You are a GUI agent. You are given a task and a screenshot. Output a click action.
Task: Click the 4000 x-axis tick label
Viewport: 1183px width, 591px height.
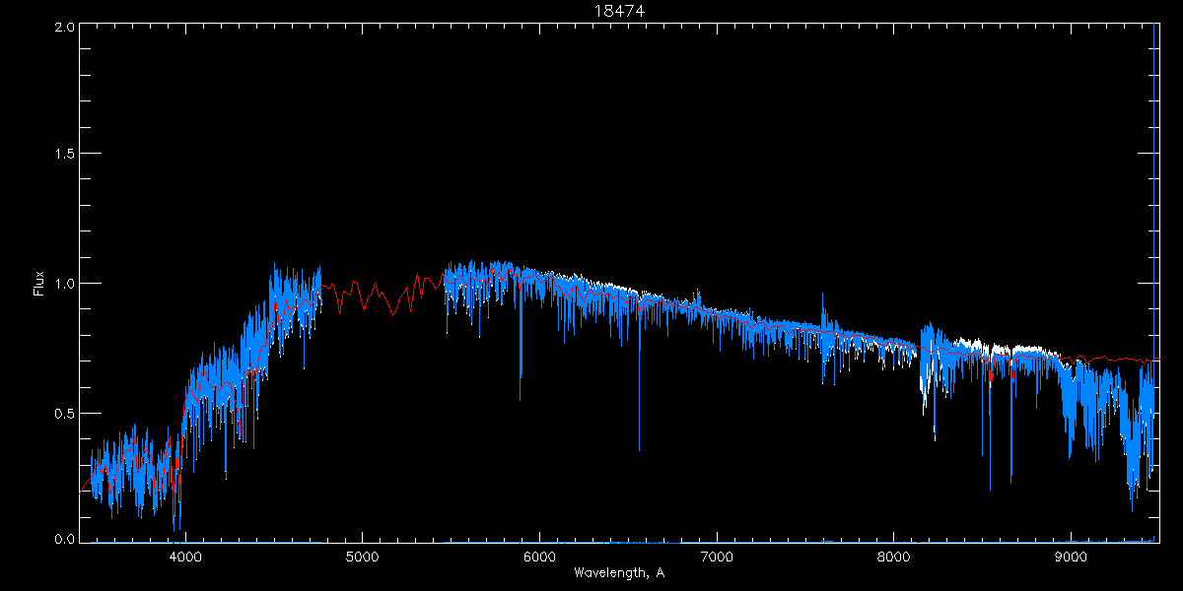click(185, 556)
